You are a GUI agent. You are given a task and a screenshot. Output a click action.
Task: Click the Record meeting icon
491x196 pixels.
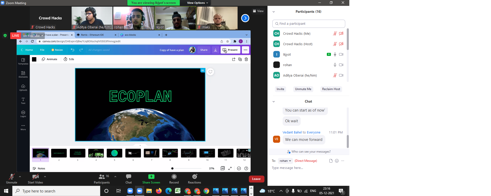click(174, 177)
